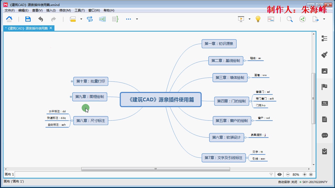Image resolution: width=335 pixels, height=188 pixels.
Task: Collapse the 第六章：软装设计 branch
Action: [245, 137]
